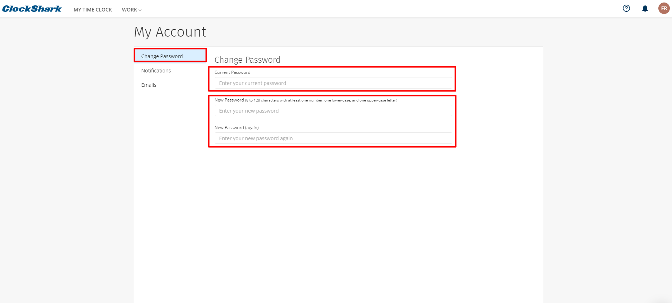Expand the Work dropdown menu
The width and height of the screenshot is (672, 303).
132,10
